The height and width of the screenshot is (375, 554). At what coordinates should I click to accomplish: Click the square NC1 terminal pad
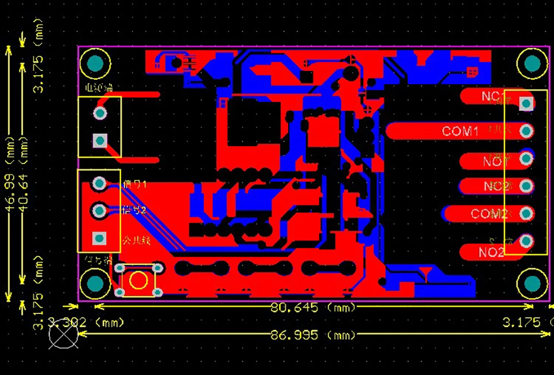pos(526,104)
